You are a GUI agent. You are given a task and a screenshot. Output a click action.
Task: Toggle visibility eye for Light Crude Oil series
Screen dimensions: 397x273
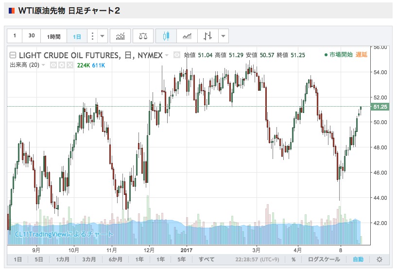(177, 55)
